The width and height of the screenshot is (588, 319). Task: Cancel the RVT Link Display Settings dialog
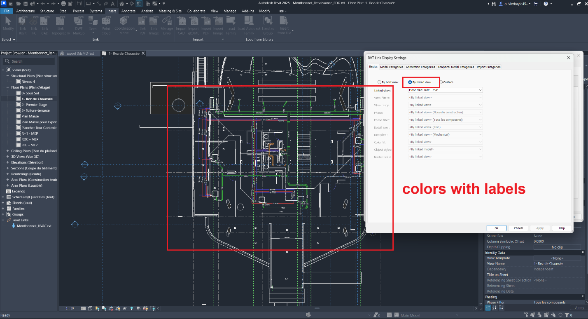[x=518, y=228]
